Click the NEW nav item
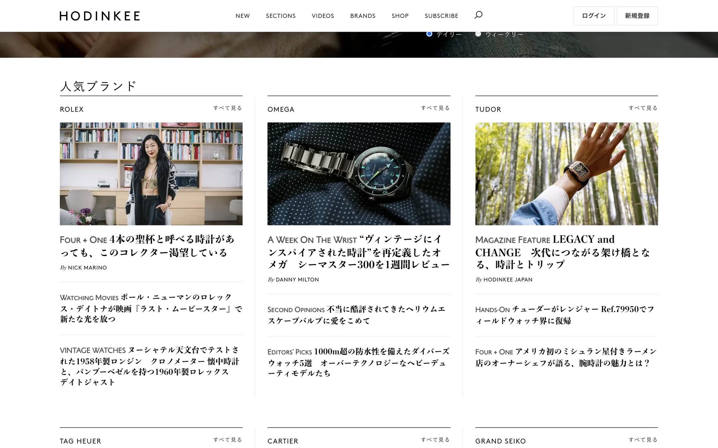The height and width of the screenshot is (448, 718). pos(242,16)
